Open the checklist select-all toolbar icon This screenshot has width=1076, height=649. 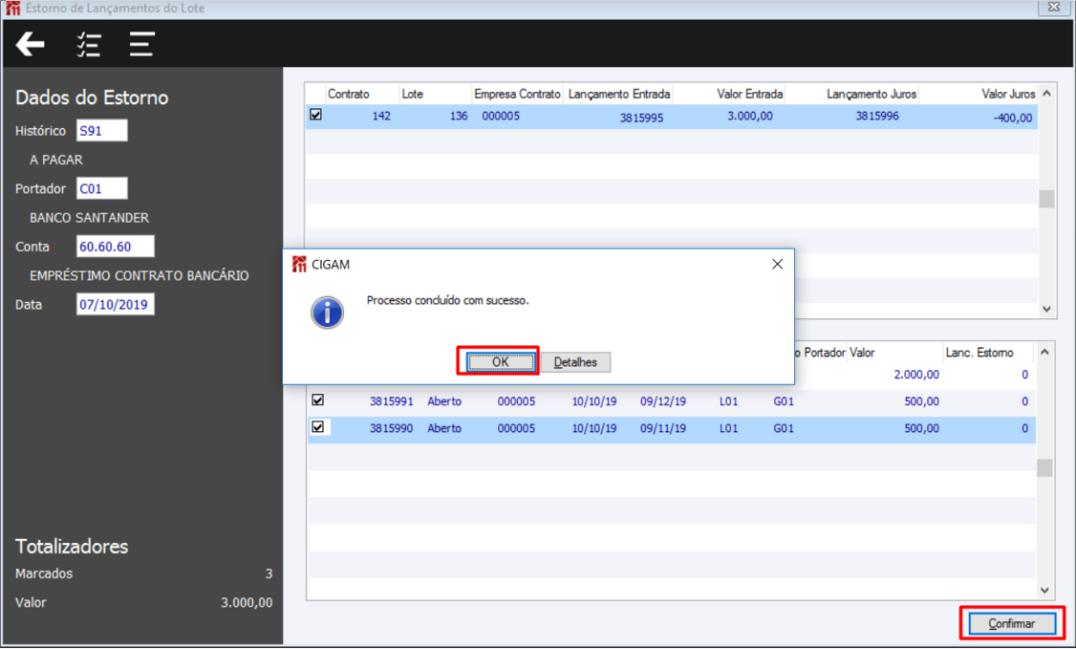coord(89,44)
